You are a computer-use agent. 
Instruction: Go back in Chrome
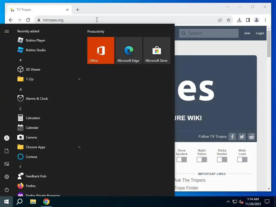11,20
